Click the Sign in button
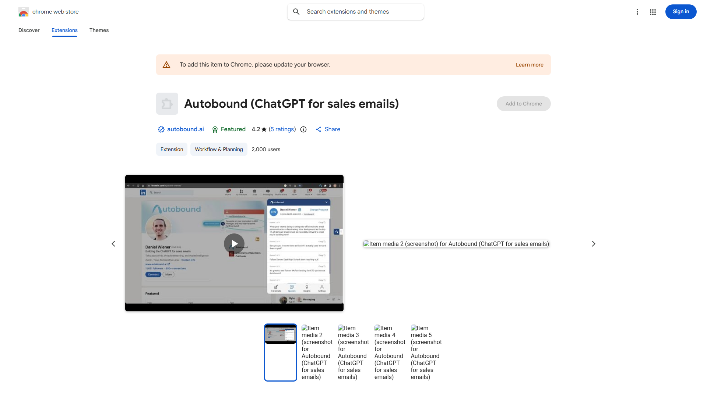This screenshot has height=397, width=707. 680,12
